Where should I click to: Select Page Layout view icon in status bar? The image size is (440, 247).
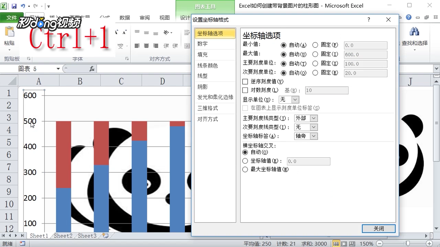click(x=344, y=244)
